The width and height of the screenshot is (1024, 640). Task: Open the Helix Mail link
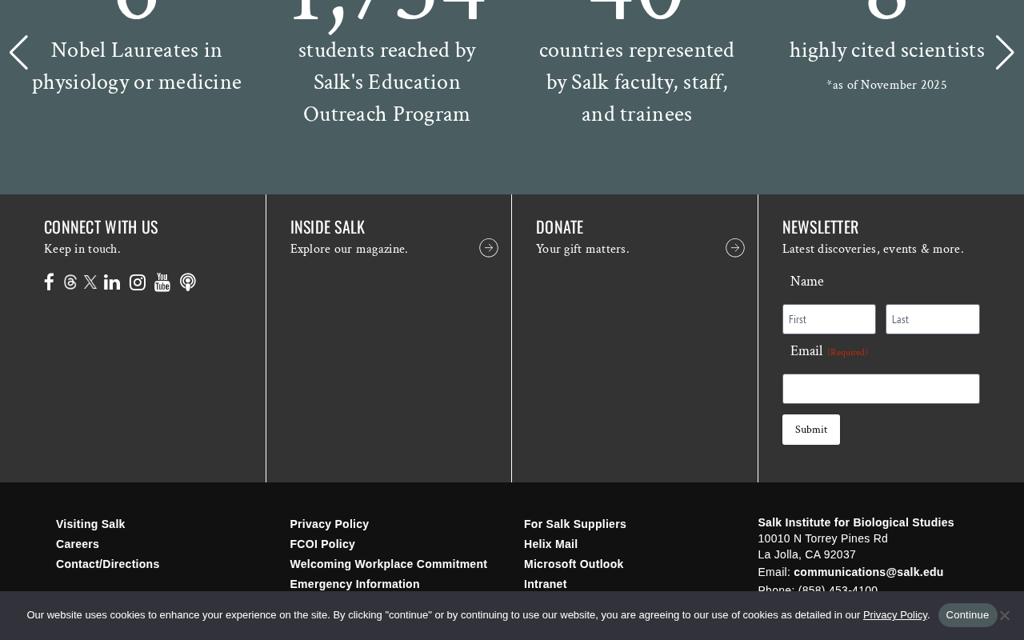coord(550,544)
